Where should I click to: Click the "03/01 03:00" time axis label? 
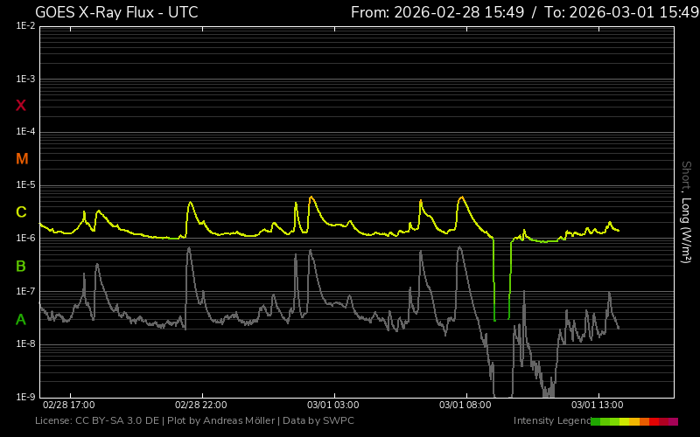[333, 405]
